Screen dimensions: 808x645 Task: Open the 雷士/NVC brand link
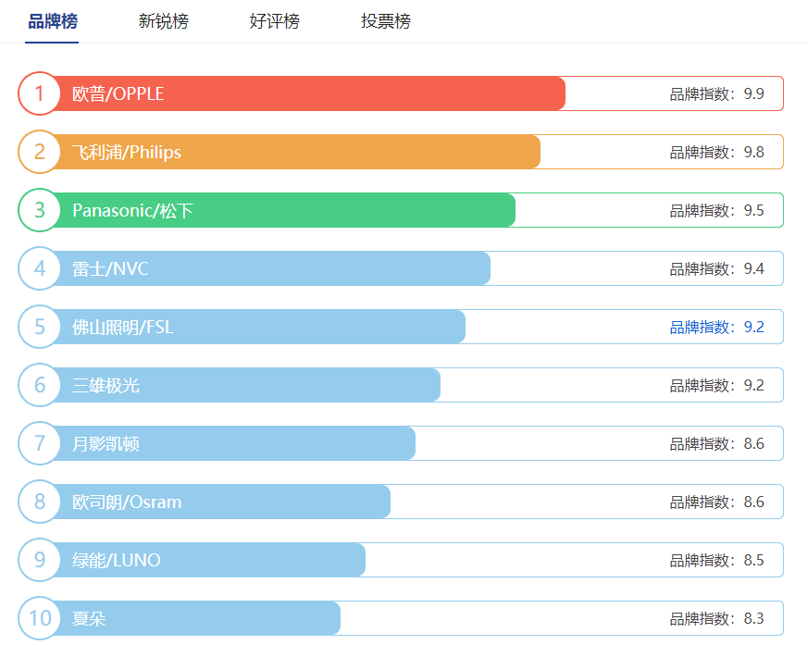110,268
